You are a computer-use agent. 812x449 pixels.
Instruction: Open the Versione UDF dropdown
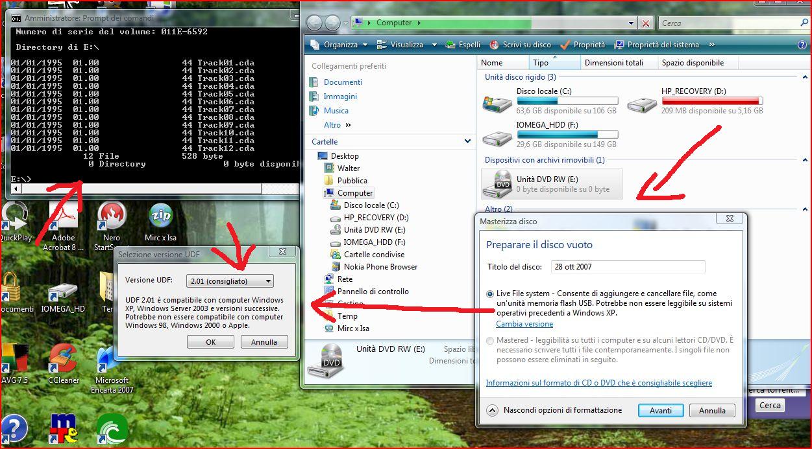pos(230,281)
